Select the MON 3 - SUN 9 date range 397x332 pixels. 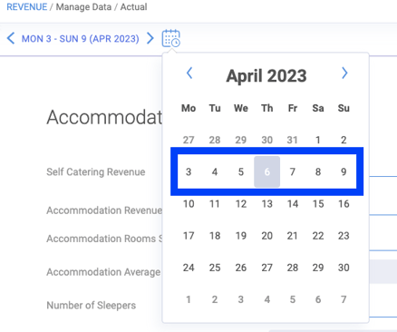click(80, 39)
